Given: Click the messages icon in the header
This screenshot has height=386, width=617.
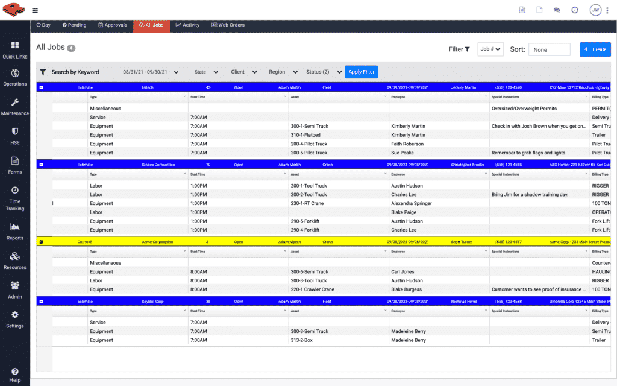Looking at the screenshot, I should (556, 10).
